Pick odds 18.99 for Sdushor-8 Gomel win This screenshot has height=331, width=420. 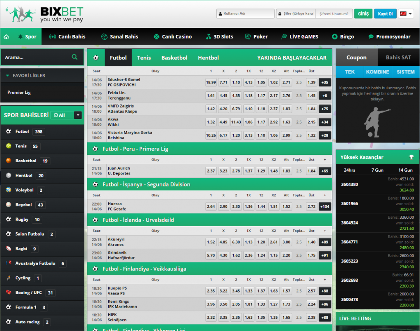[x=211, y=82]
